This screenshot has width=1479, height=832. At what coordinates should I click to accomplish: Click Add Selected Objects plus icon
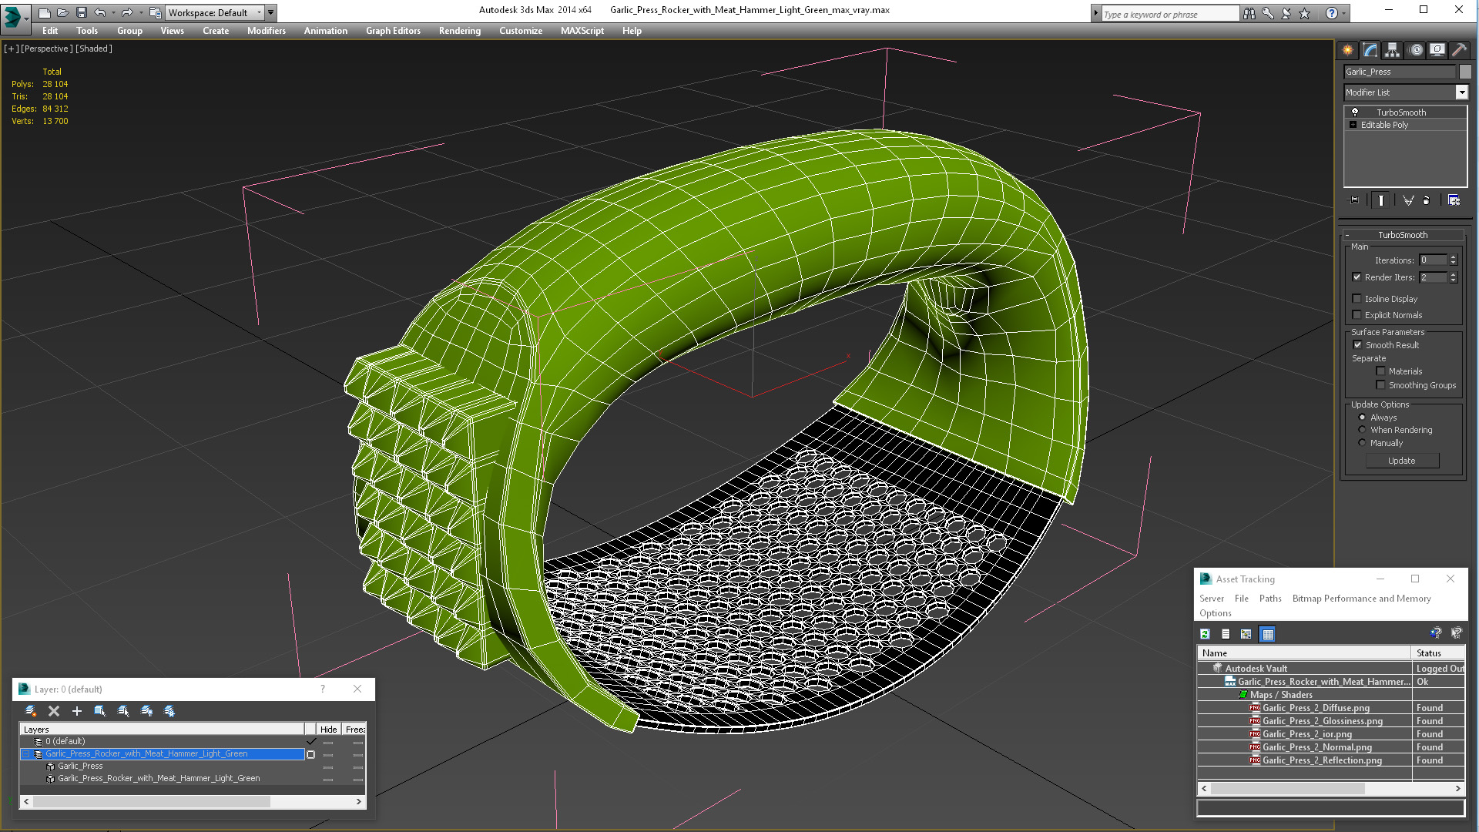[x=77, y=711]
